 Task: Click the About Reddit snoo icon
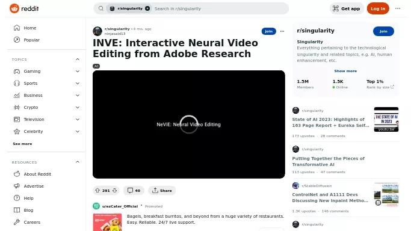click(x=17, y=174)
